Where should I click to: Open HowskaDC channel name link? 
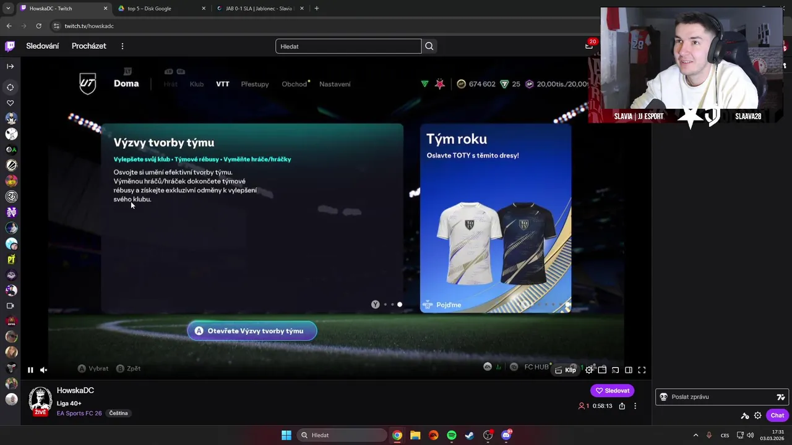coord(75,391)
